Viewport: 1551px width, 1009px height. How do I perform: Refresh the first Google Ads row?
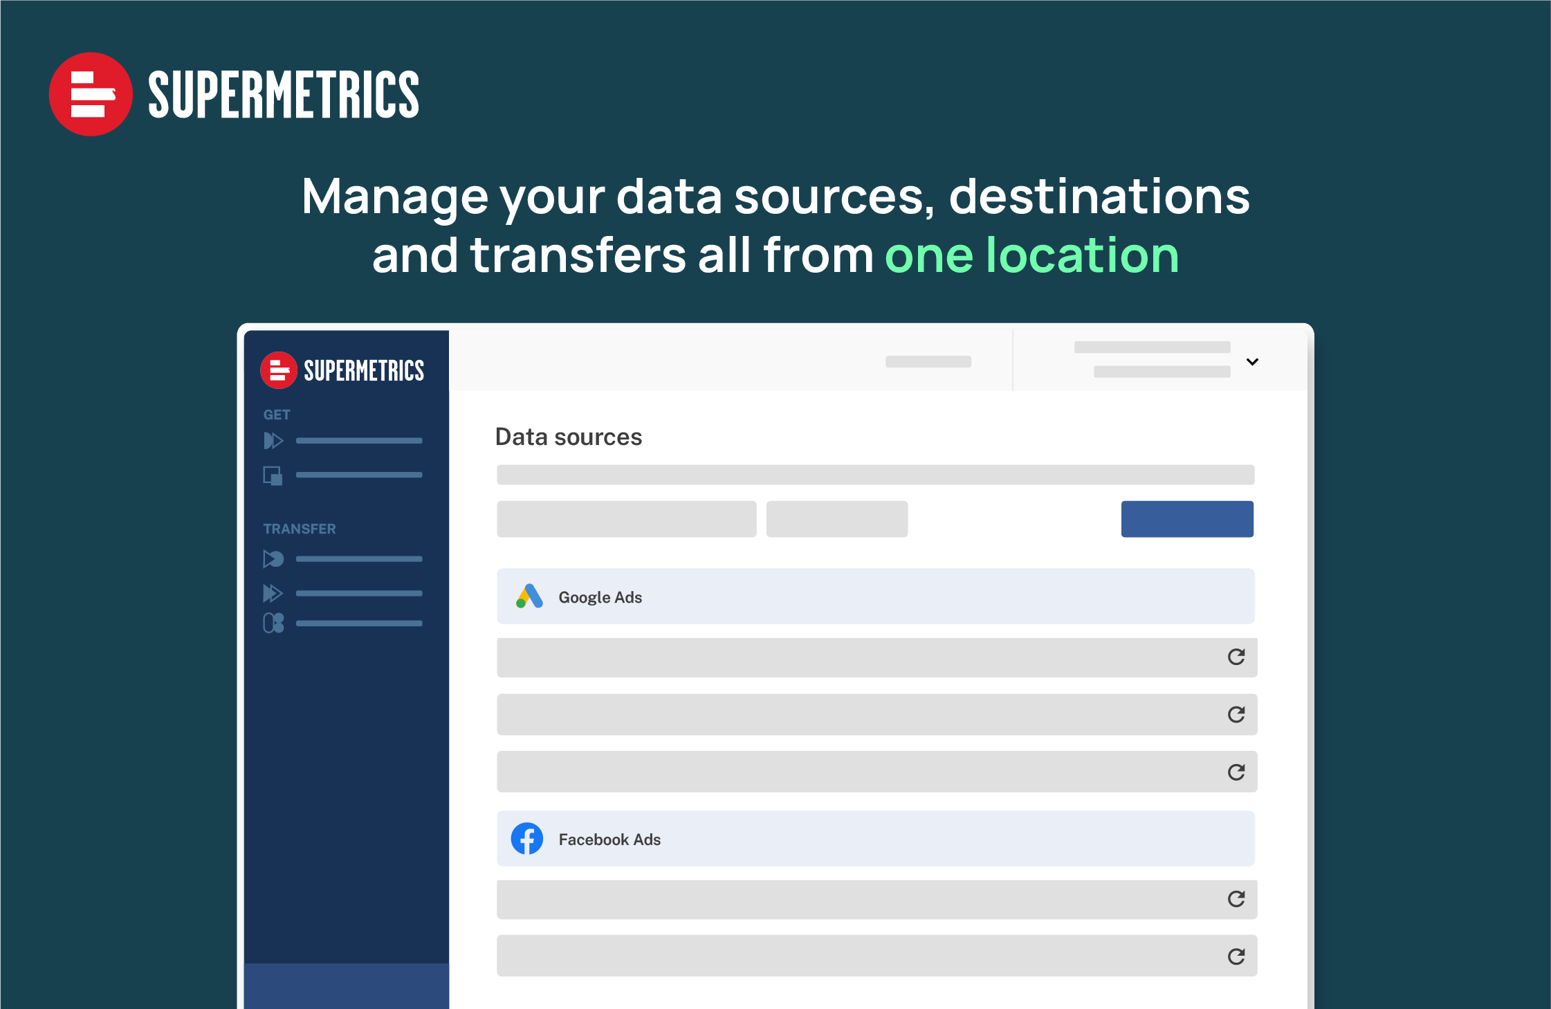point(1236,657)
